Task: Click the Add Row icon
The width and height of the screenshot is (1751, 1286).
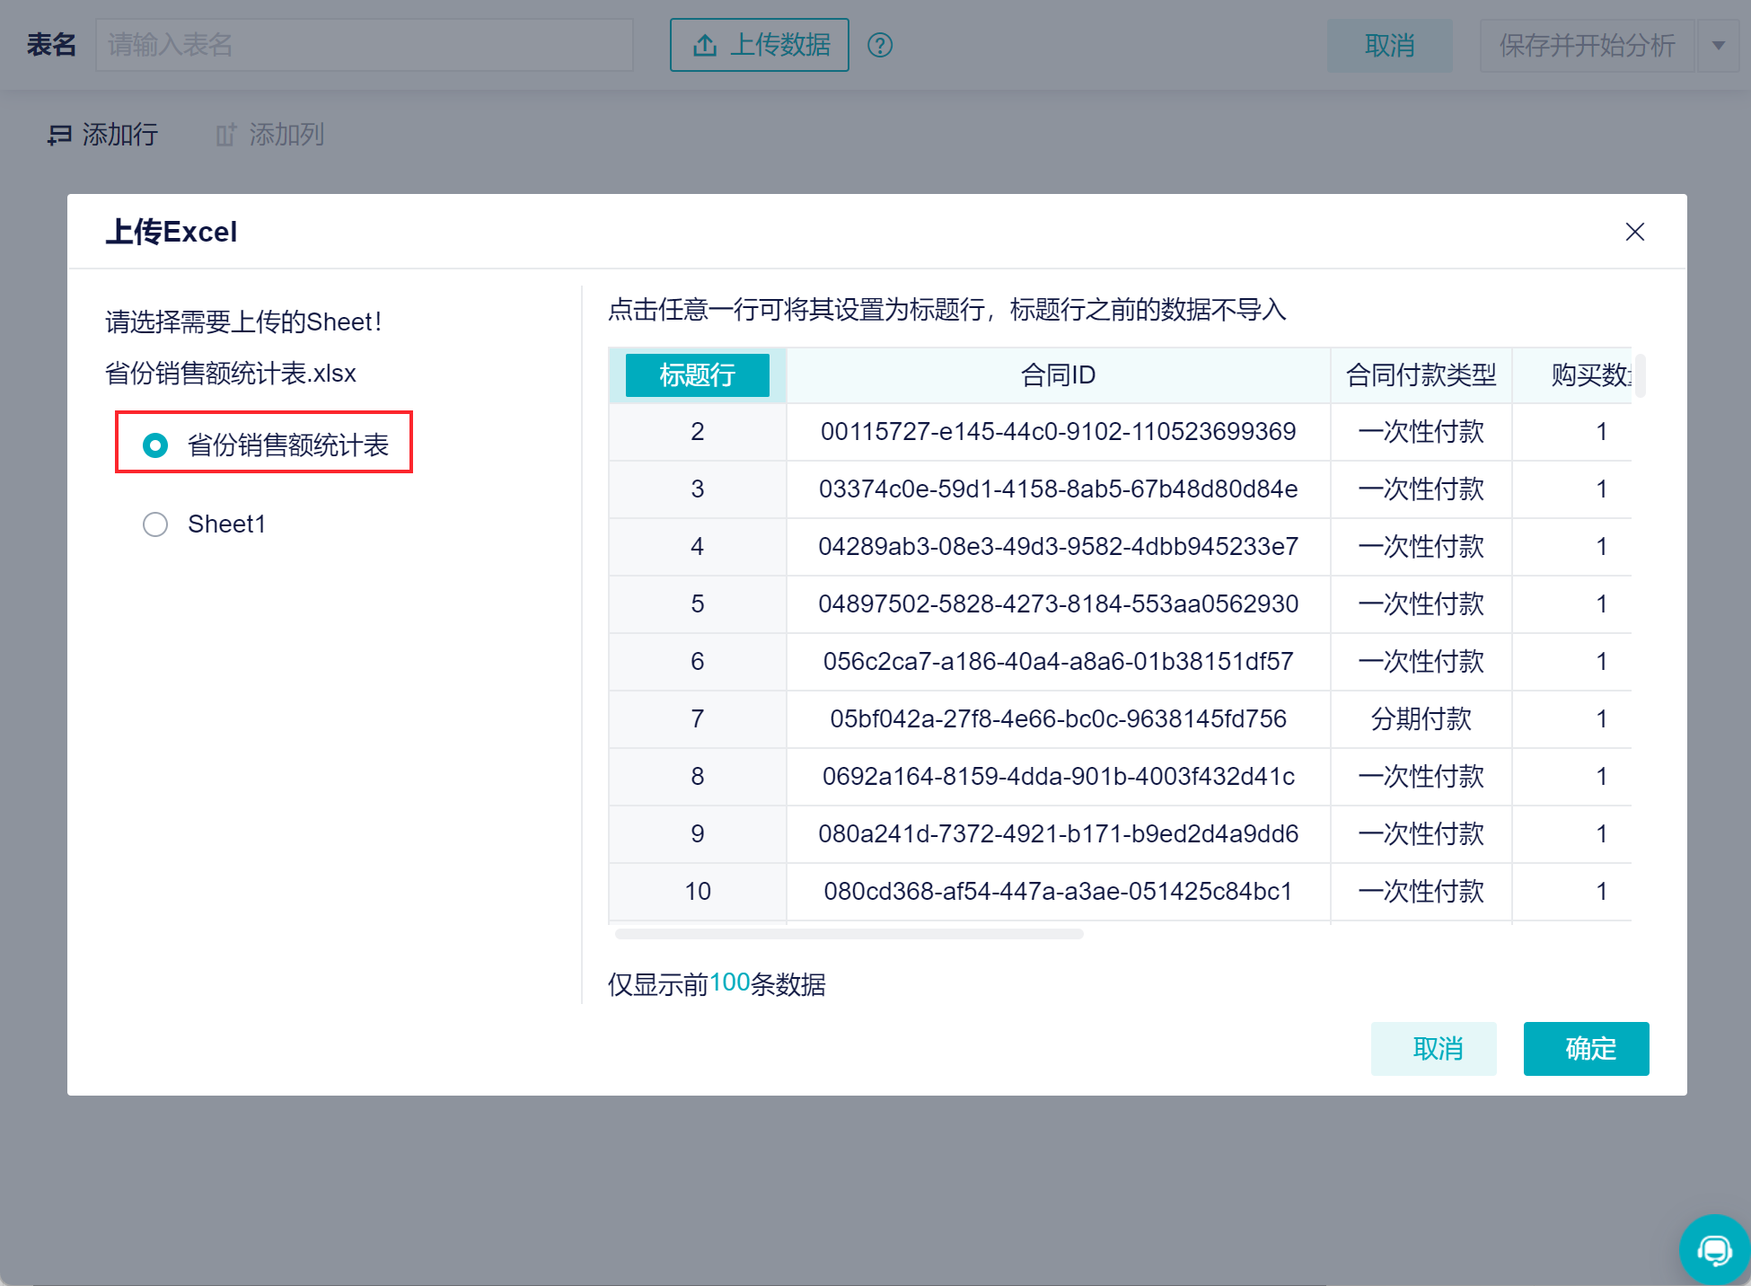Action: click(59, 136)
